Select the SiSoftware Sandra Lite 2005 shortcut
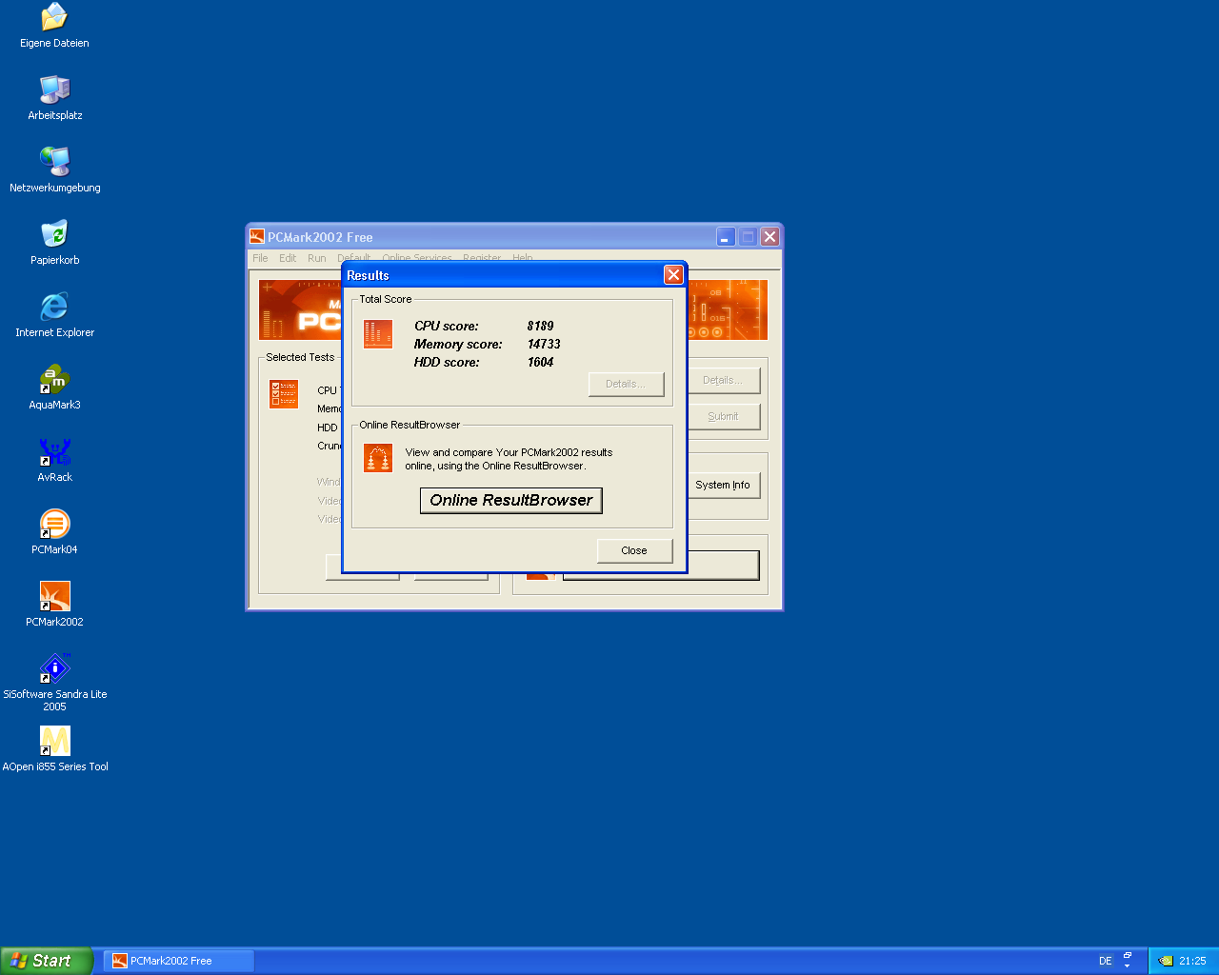This screenshot has height=975, width=1219. (x=54, y=683)
